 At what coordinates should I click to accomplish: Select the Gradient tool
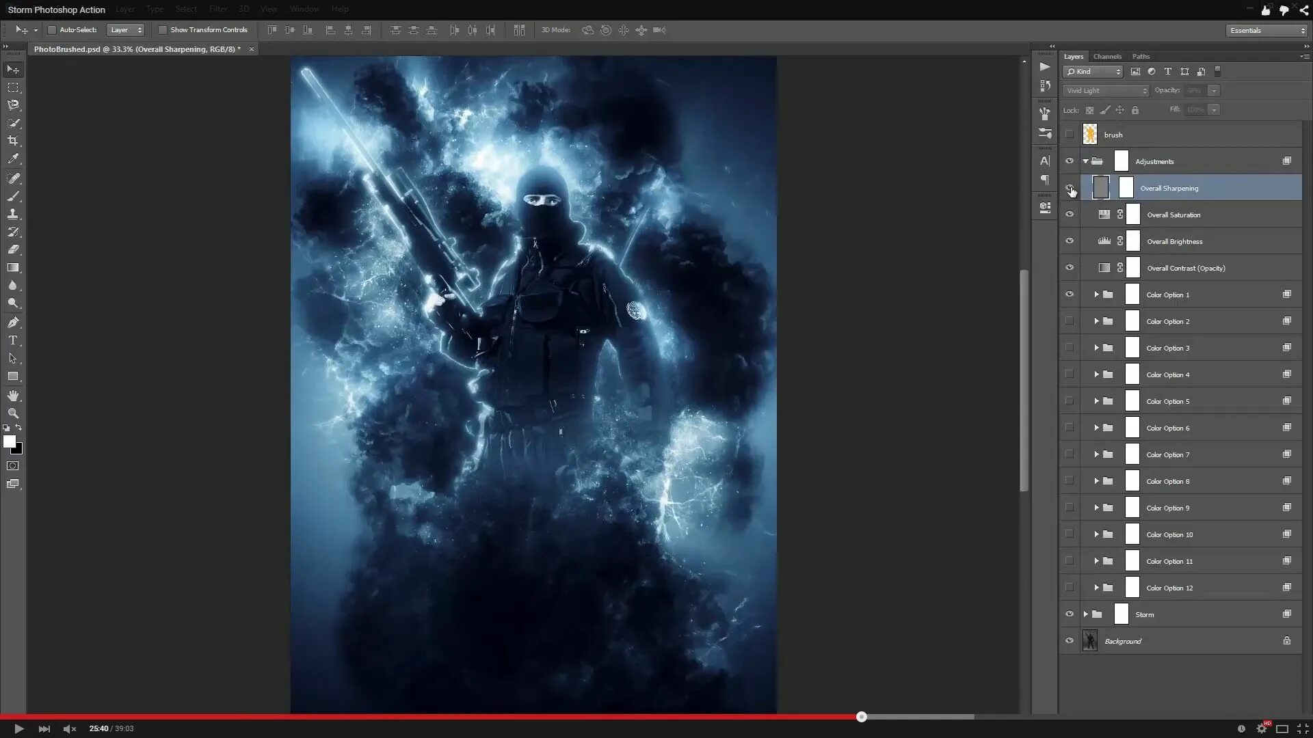(x=13, y=268)
